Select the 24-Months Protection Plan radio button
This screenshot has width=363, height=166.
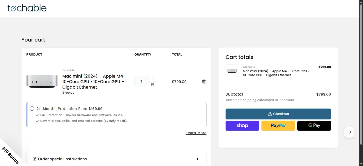tap(32, 109)
